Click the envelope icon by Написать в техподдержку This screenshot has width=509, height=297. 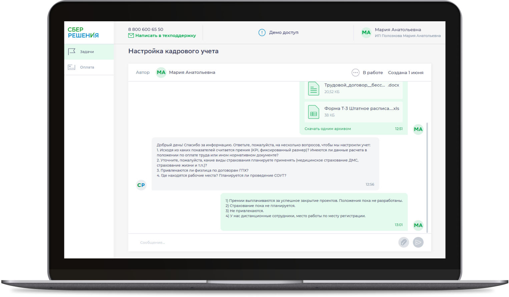click(131, 36)
